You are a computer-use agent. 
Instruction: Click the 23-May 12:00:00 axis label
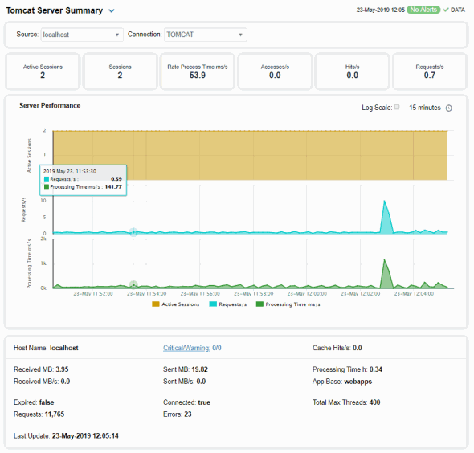(307, 294)
